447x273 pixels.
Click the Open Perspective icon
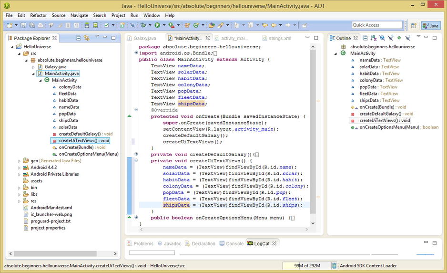point(414,25)
